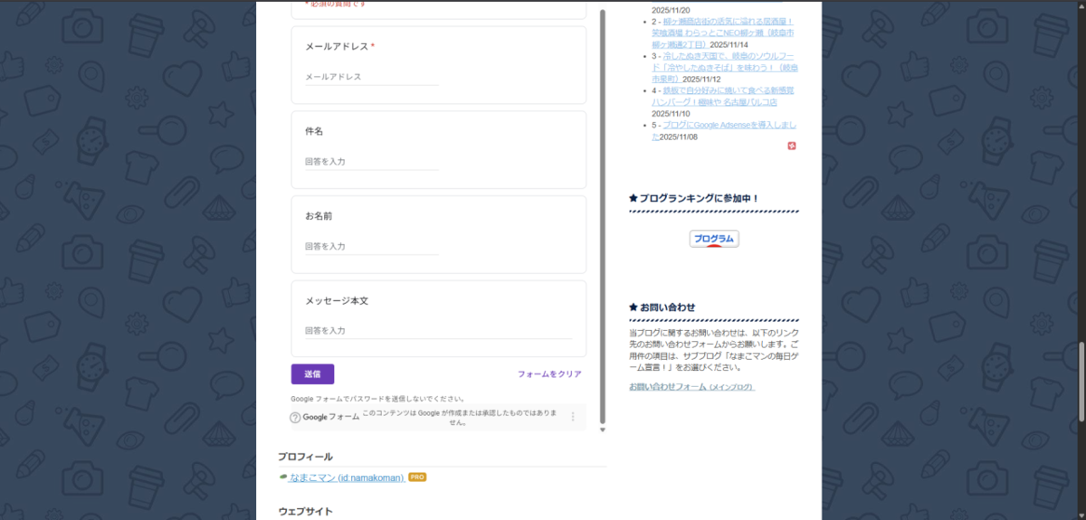Click the PRO badge next to namakoman
Viewport: 1086px width, 520px height.
click(417, 477)
